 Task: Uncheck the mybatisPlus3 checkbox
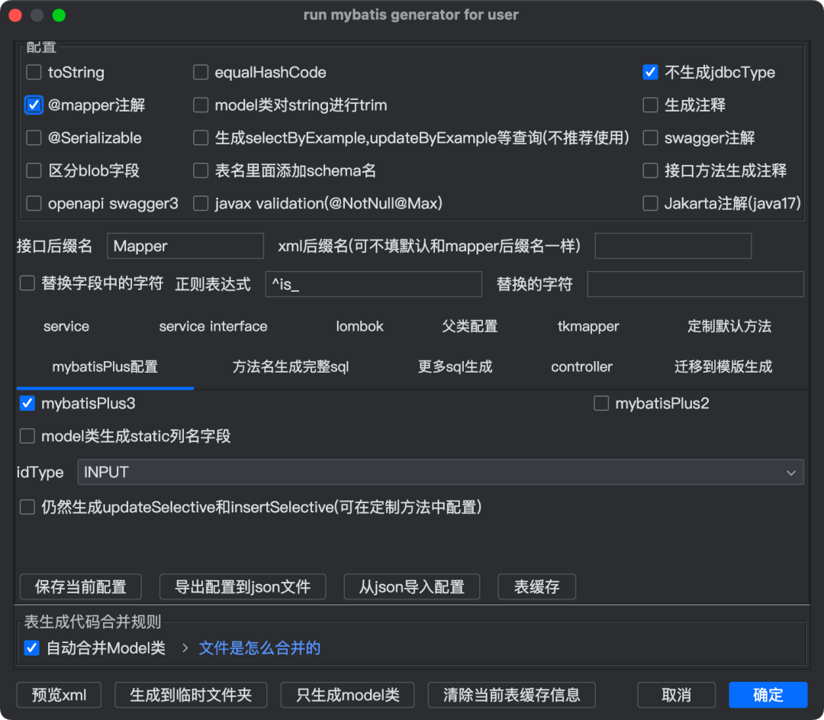[x=27, y=403]
